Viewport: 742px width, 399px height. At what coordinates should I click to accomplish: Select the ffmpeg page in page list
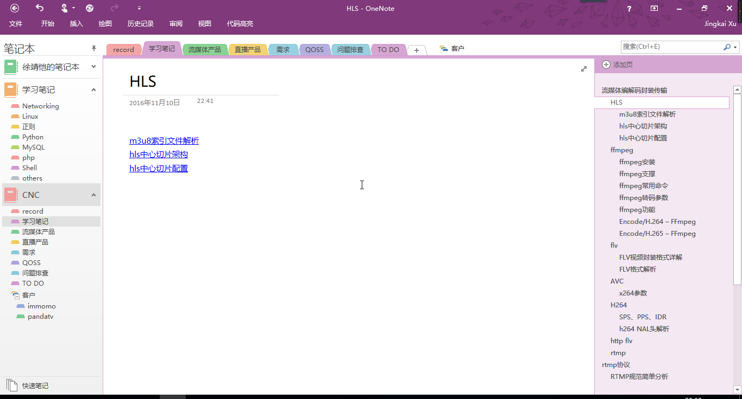point(621,150)
